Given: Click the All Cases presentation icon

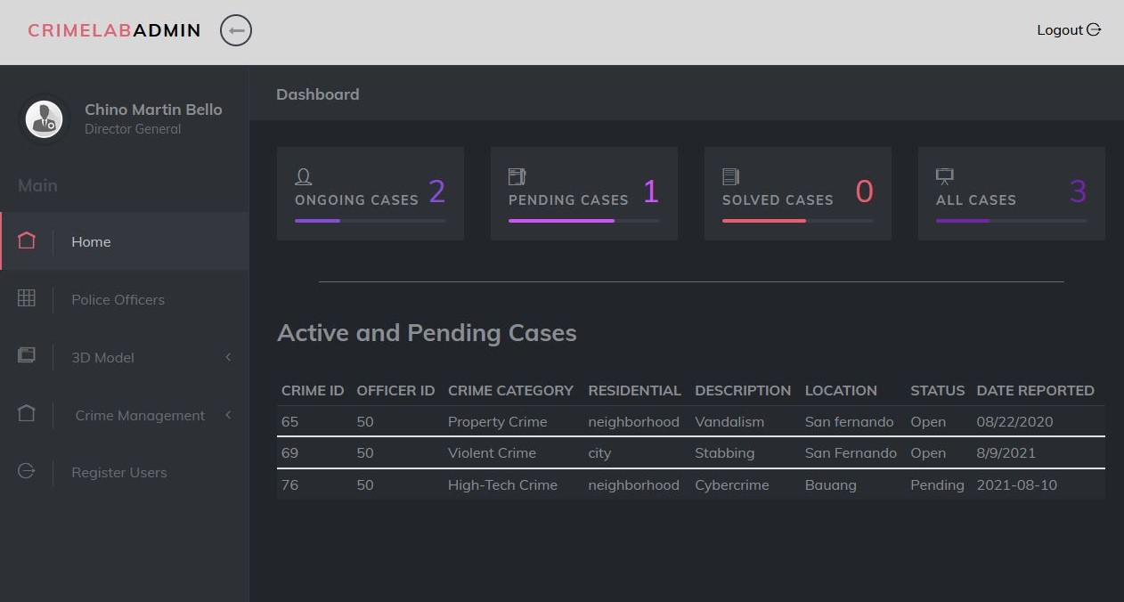Looking at the screenshot, I should (x=945, y=177).
